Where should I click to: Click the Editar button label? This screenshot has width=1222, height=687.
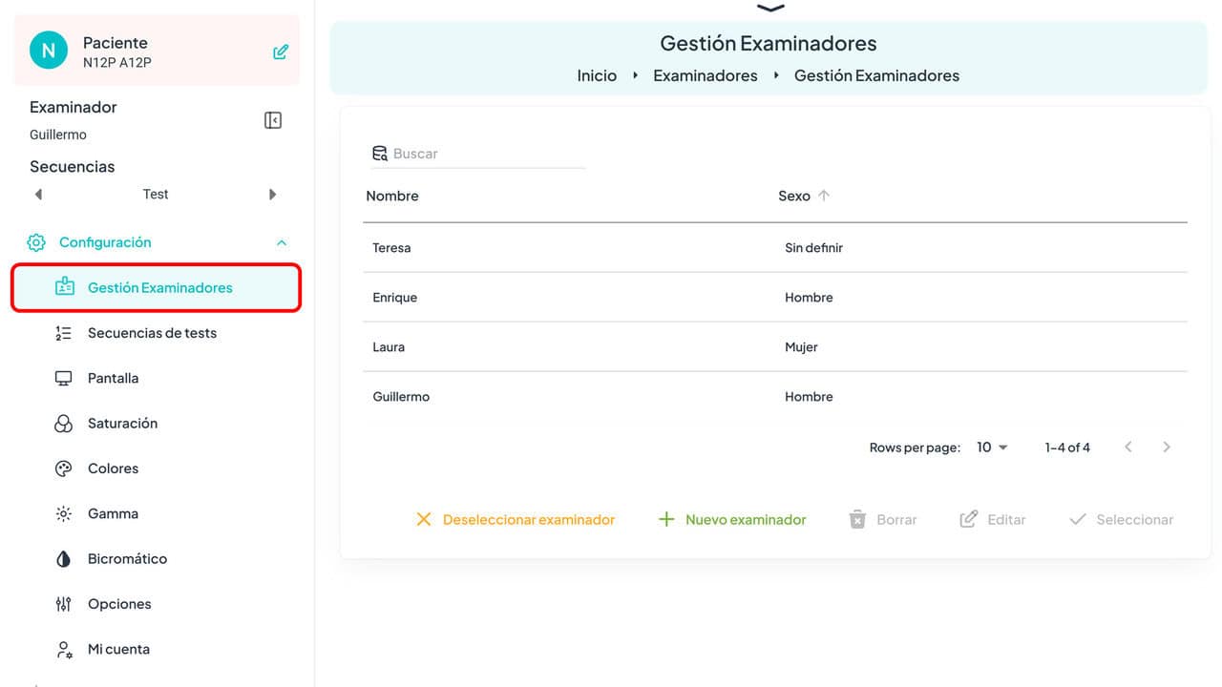1006,520
